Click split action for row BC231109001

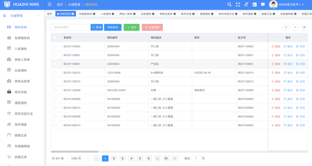point(288,64)
